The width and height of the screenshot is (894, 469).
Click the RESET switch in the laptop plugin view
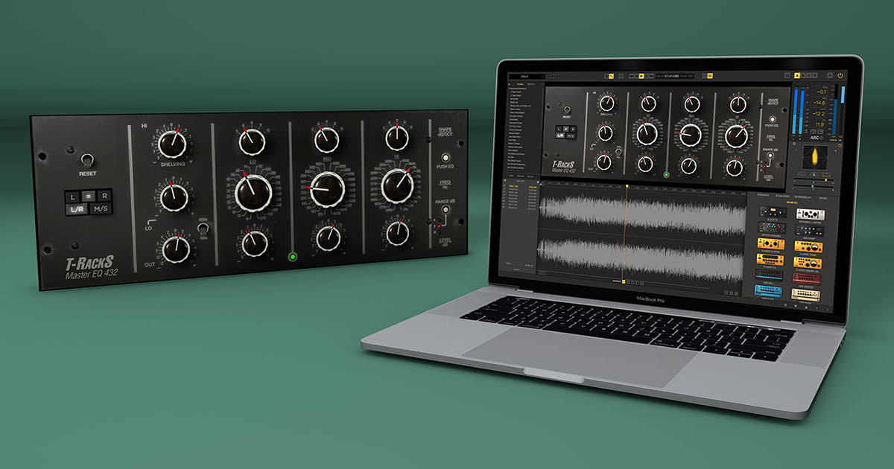(567, 109)
